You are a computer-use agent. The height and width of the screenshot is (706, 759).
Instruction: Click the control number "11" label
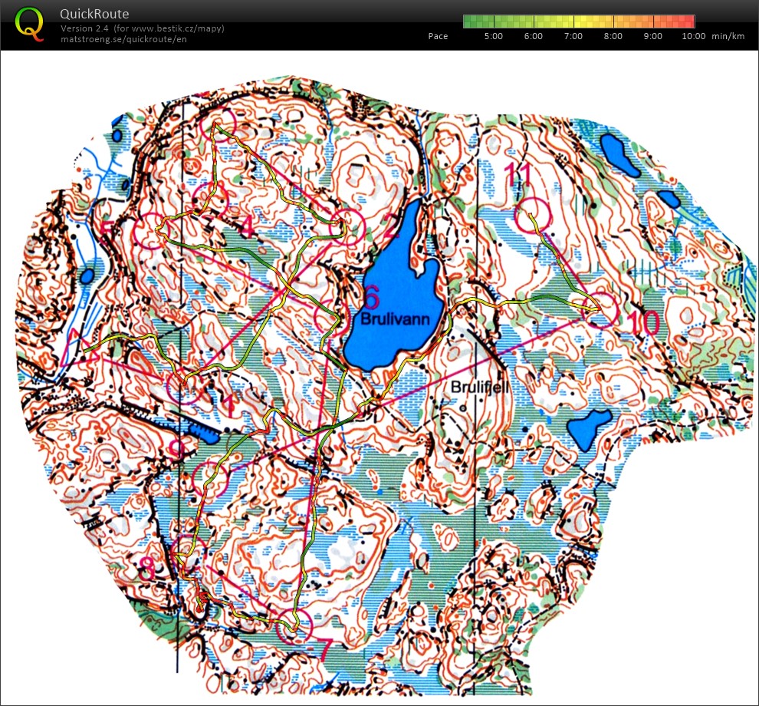click(x=518, y=175)
